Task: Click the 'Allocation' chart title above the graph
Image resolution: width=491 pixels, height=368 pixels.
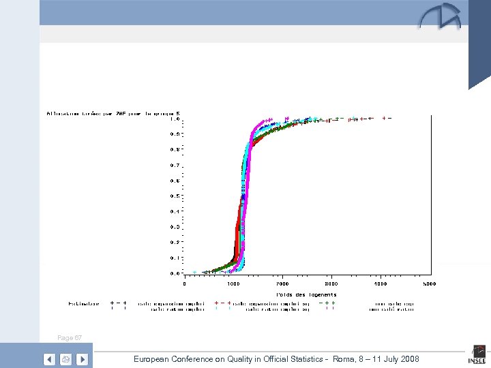Action: (113, 114)
